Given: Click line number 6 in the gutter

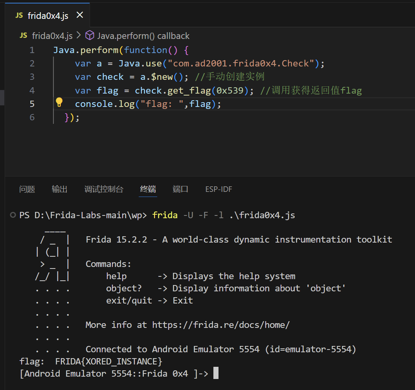Looking at the screenshot, I should pos(32,117).
